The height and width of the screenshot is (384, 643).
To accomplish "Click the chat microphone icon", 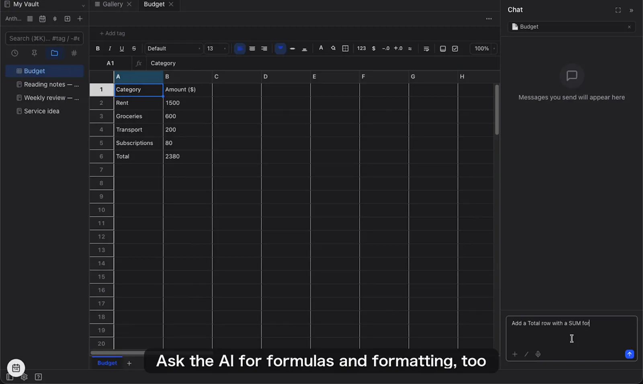I will coord(538,354).
